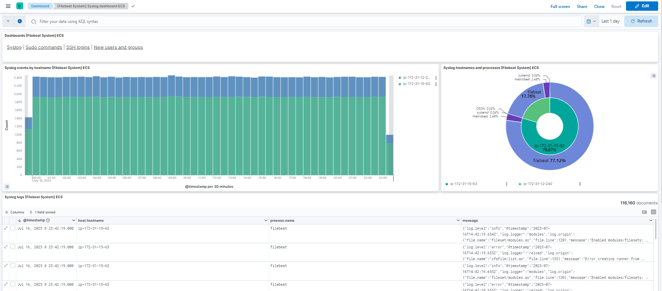
Task: Select the second log row checkbox
Action: click(13, 247)
